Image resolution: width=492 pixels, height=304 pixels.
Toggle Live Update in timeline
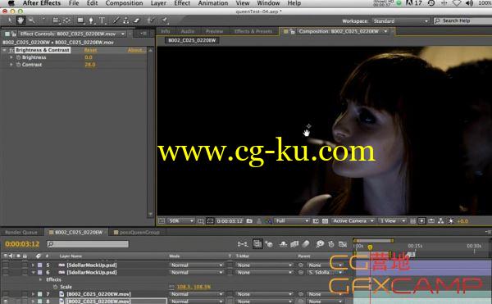point(257,244)
